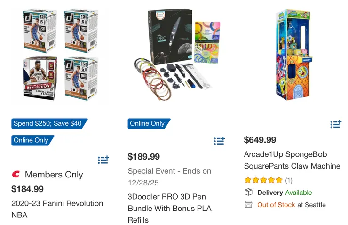This screenshot has height=225, width=348.
Task: Open the 3Doodler PRO pen product image
Action: pos(175,56)
